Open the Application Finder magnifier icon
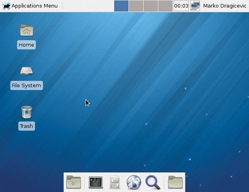 pyautogui.click(x=153, y=182)
